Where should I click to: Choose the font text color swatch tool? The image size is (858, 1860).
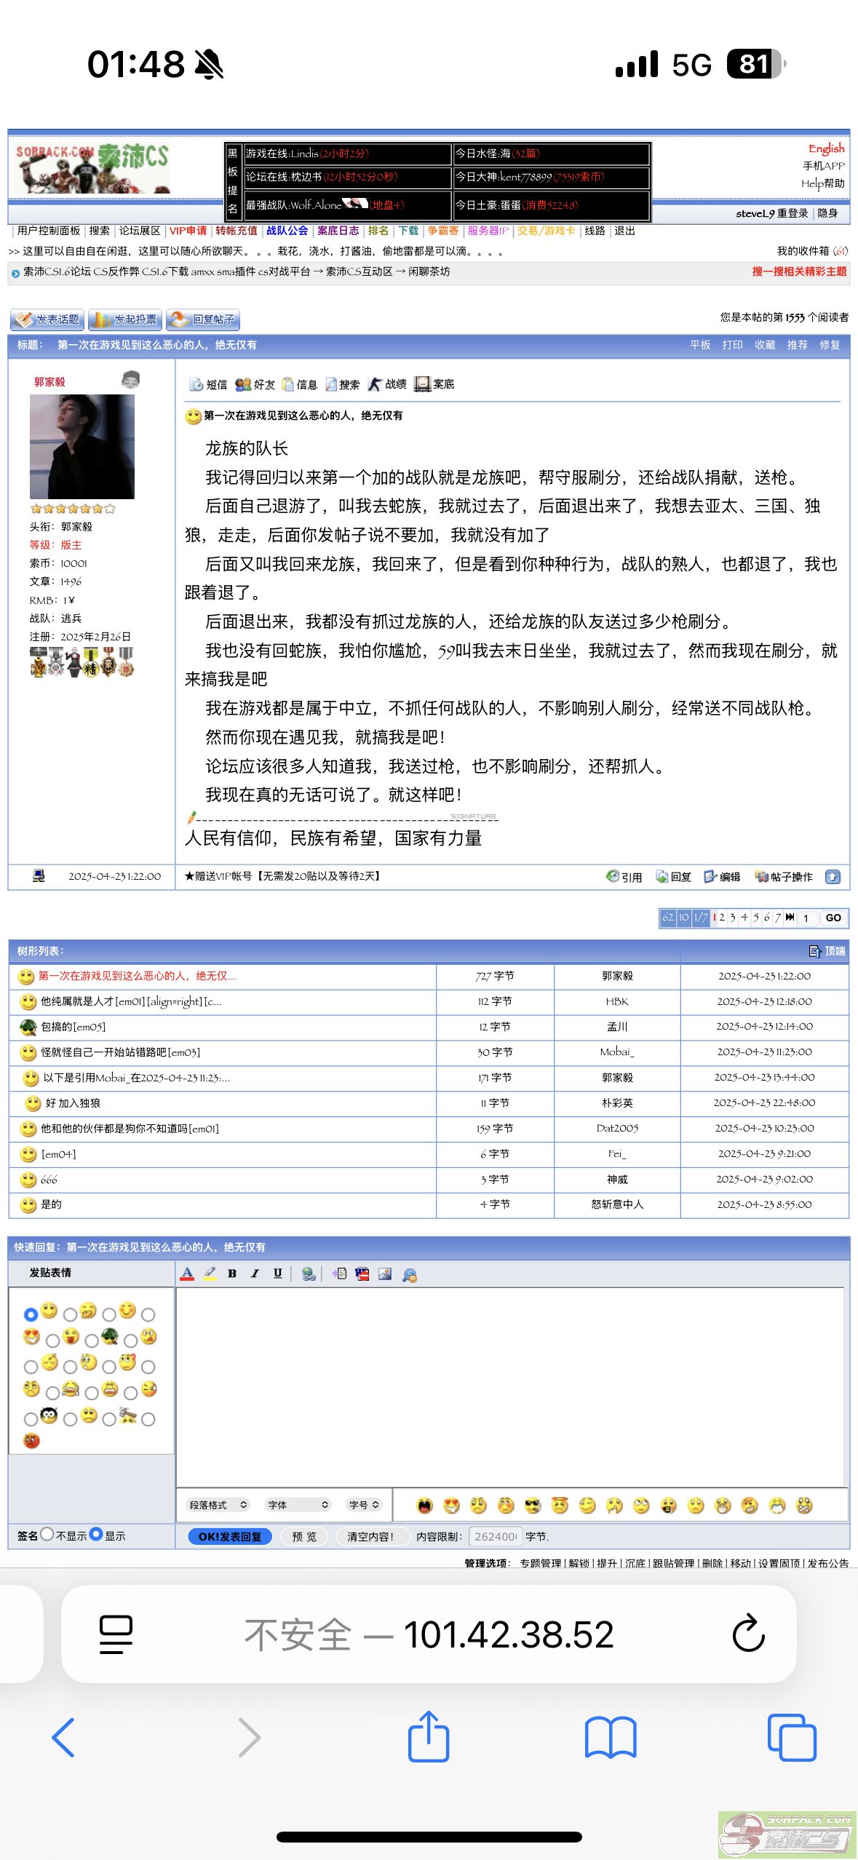(x=187, y=1273)
